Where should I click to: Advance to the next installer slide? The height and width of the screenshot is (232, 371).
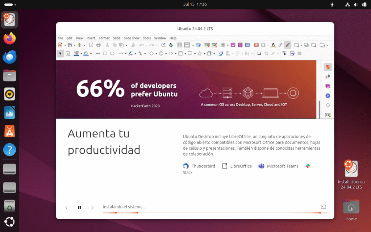click(x=92, y=208)
